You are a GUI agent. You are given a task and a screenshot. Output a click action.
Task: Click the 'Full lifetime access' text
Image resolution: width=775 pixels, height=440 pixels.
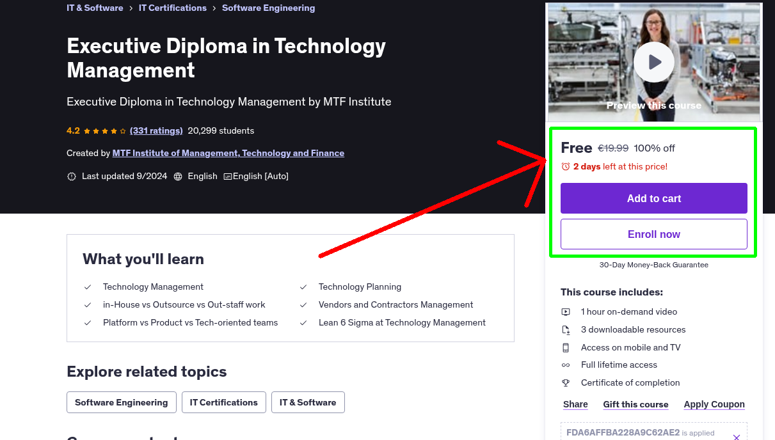point(619,365)
